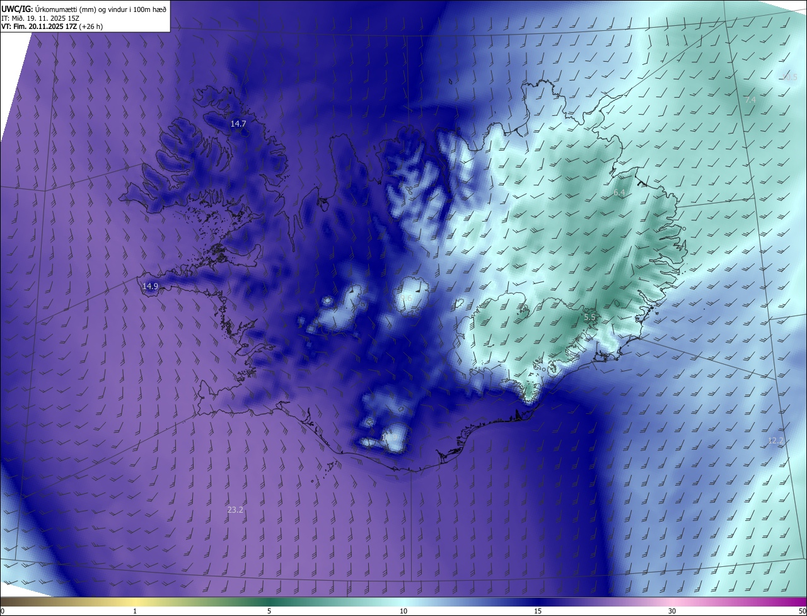The height and width of the screenshot is (616, 807).
Task: Click the faint 10.5 value near the top-right corner
Action: click(x=790, y=77)
